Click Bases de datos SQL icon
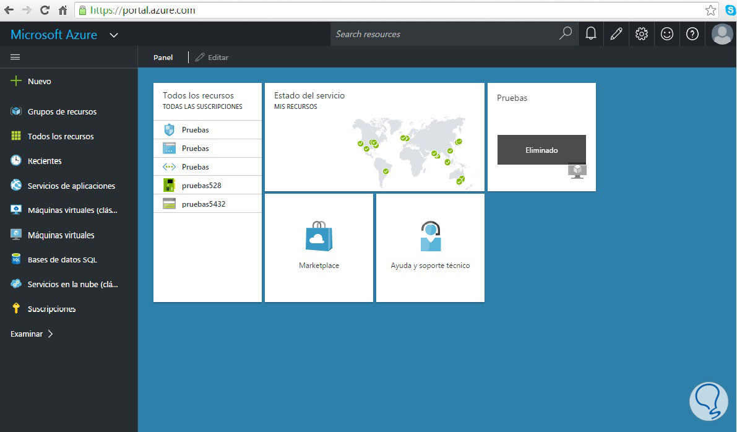This screenshot has height=432, width=737. [16, 259]
